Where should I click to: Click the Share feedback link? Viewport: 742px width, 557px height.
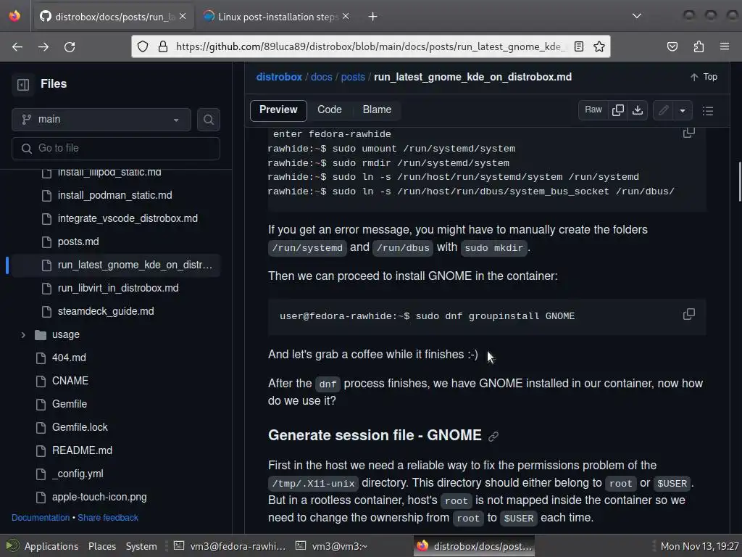[x=108, y=518]
